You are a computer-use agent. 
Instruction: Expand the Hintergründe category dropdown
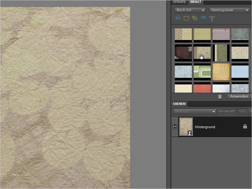click(x=229, y=10)
